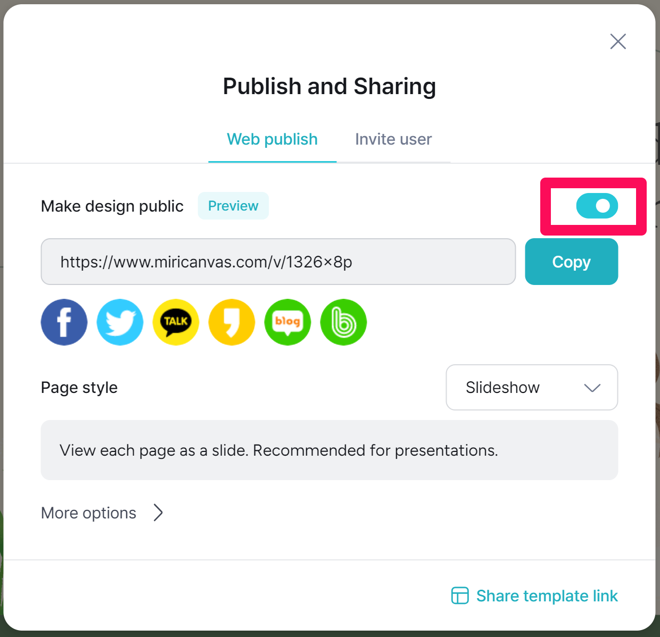This screenshot has height=637, width=660.
Task: Select the miricanvas URL text field
Action: (278, 262)
